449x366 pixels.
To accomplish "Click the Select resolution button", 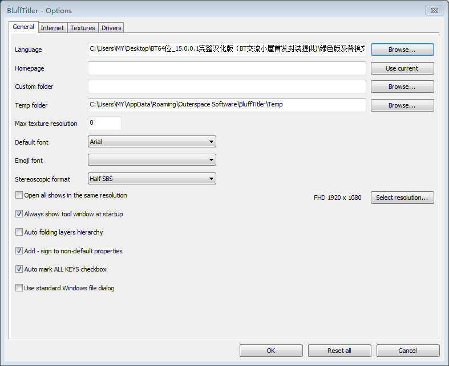I will click(402, 198).
